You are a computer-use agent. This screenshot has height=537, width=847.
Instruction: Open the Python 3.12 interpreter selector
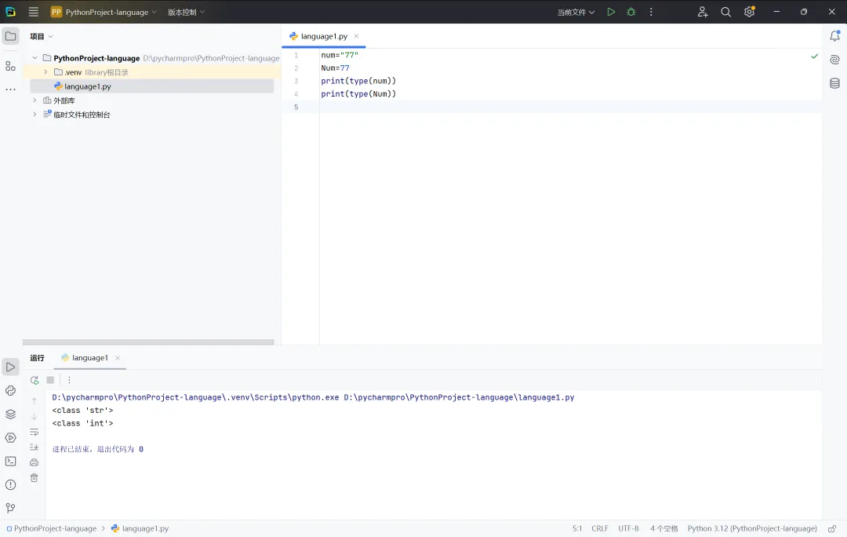pyautogui.click(x=752, y=528)
